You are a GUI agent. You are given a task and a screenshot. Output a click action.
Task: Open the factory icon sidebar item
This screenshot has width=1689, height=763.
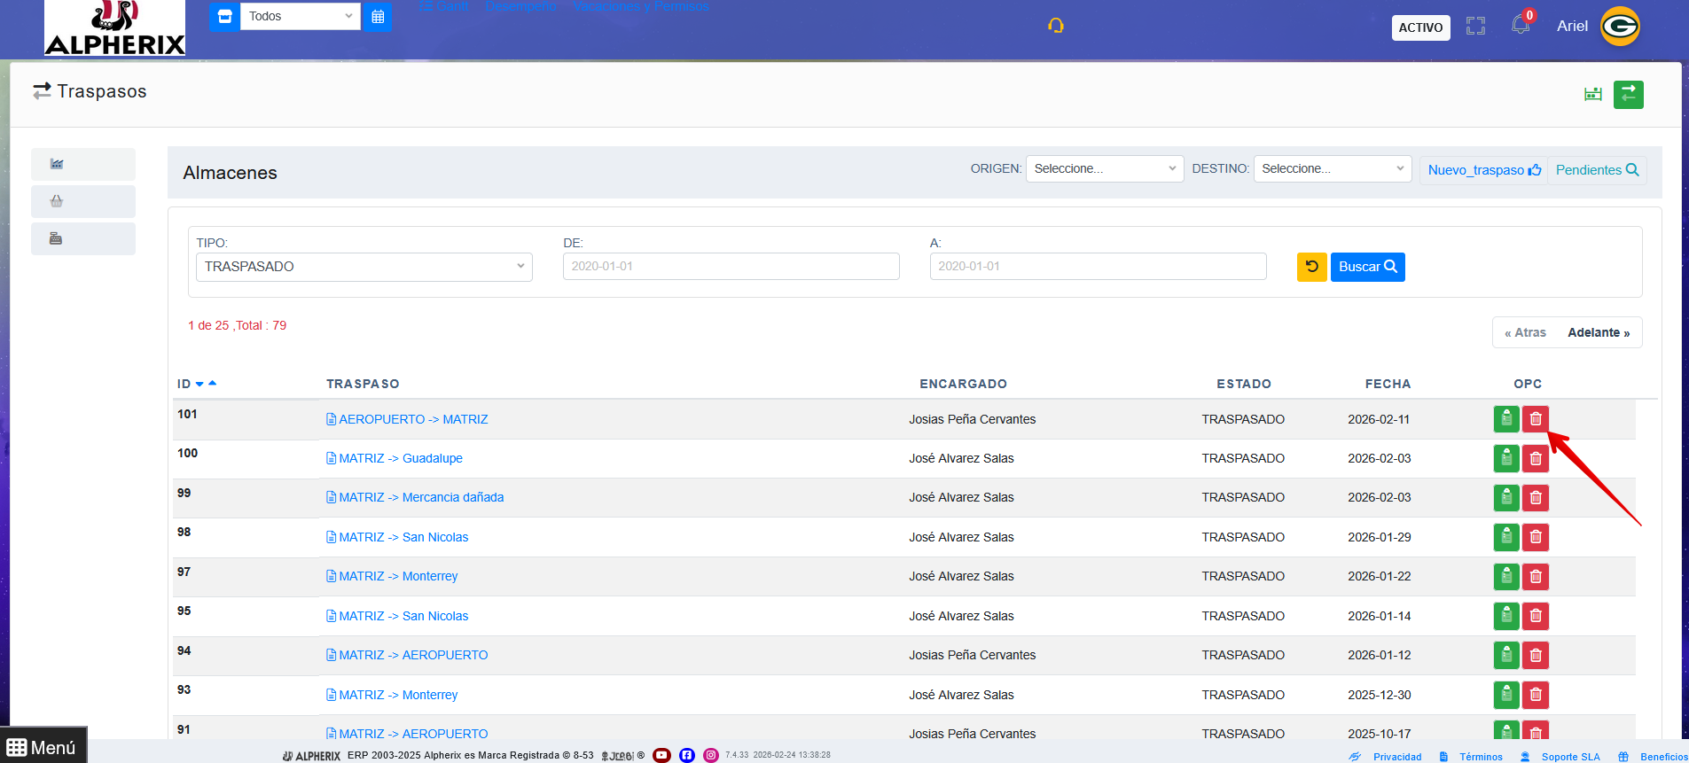(x=57, y=164)
